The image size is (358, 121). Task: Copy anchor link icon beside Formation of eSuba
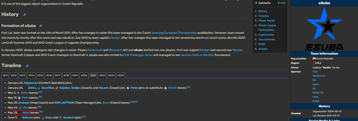point(40,26)
